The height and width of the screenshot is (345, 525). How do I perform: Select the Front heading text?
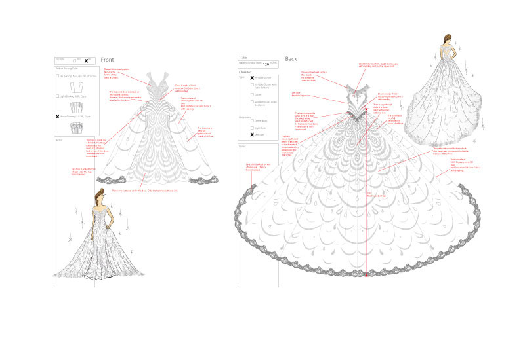(x=107, y=60)
